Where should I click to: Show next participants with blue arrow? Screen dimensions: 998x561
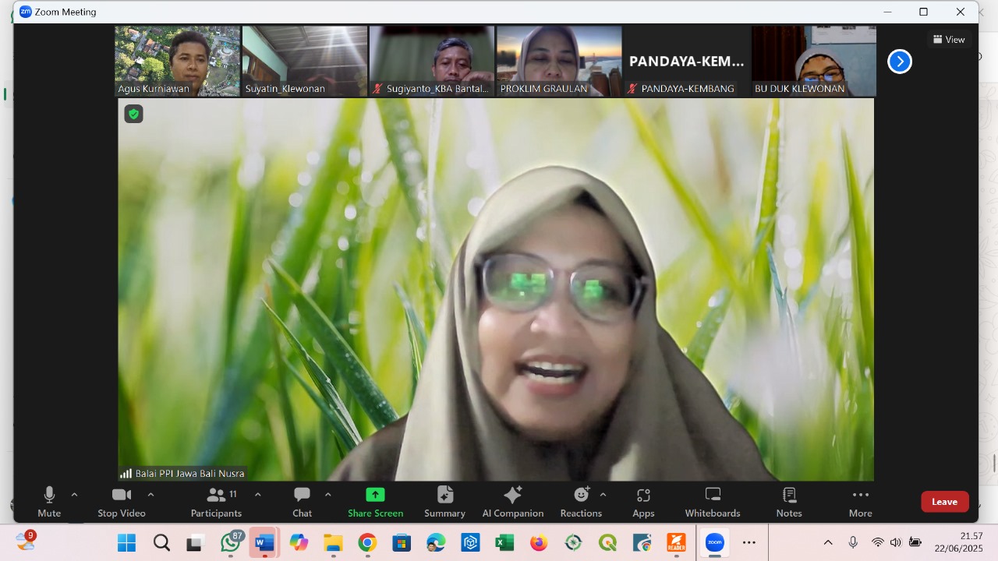[900, 61]
